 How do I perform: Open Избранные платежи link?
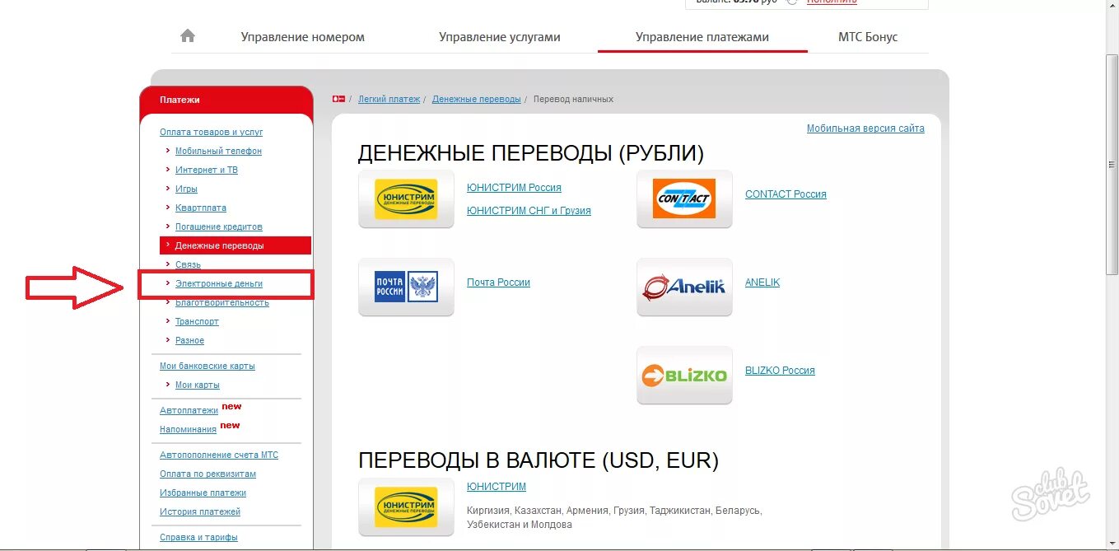point(203,493)
